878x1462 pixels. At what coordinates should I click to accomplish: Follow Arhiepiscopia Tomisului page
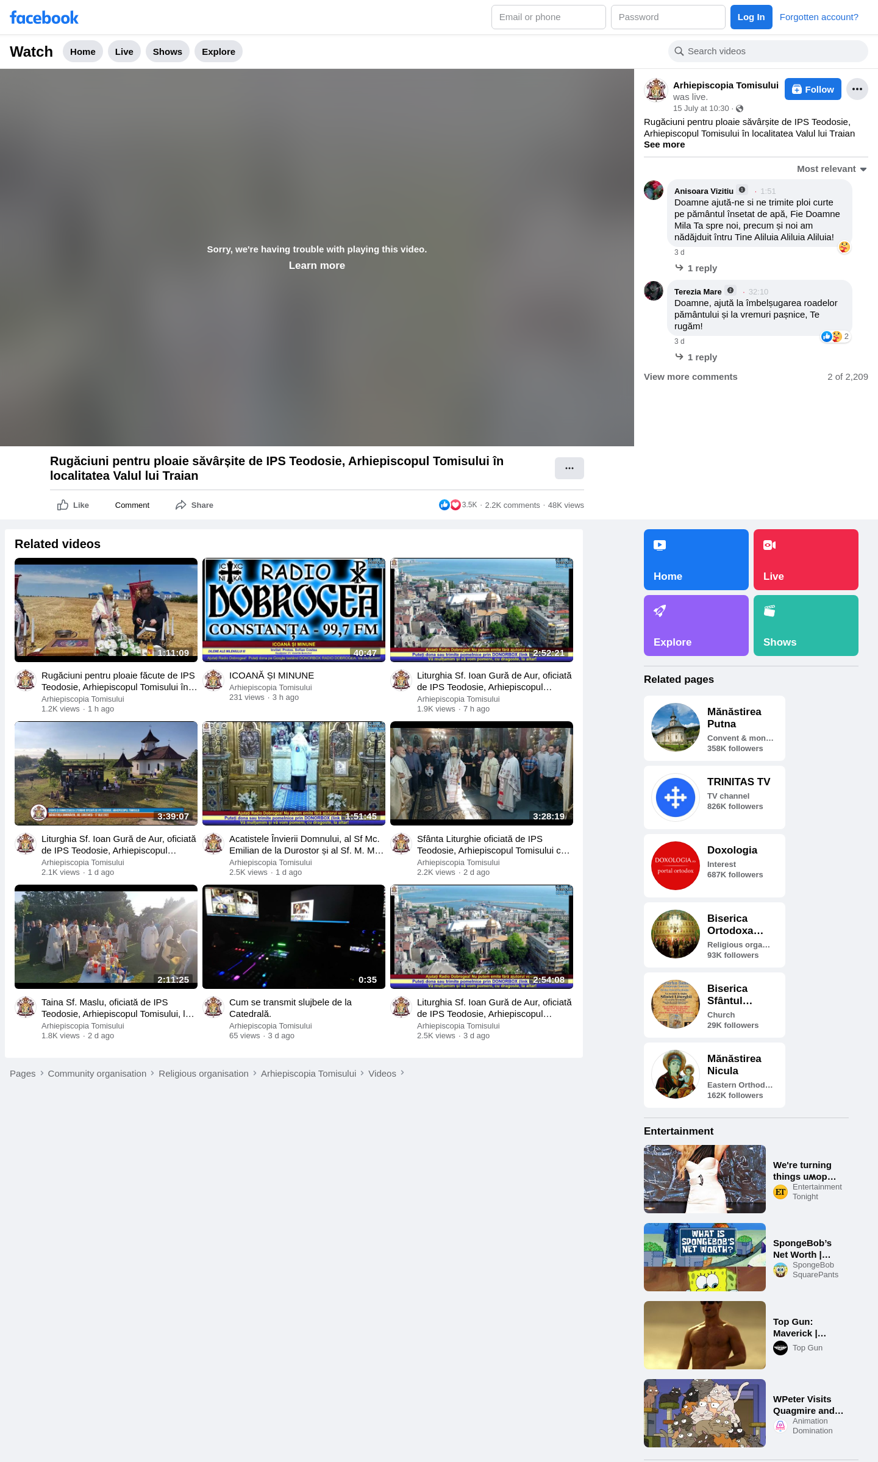click(x=813, y=89)
